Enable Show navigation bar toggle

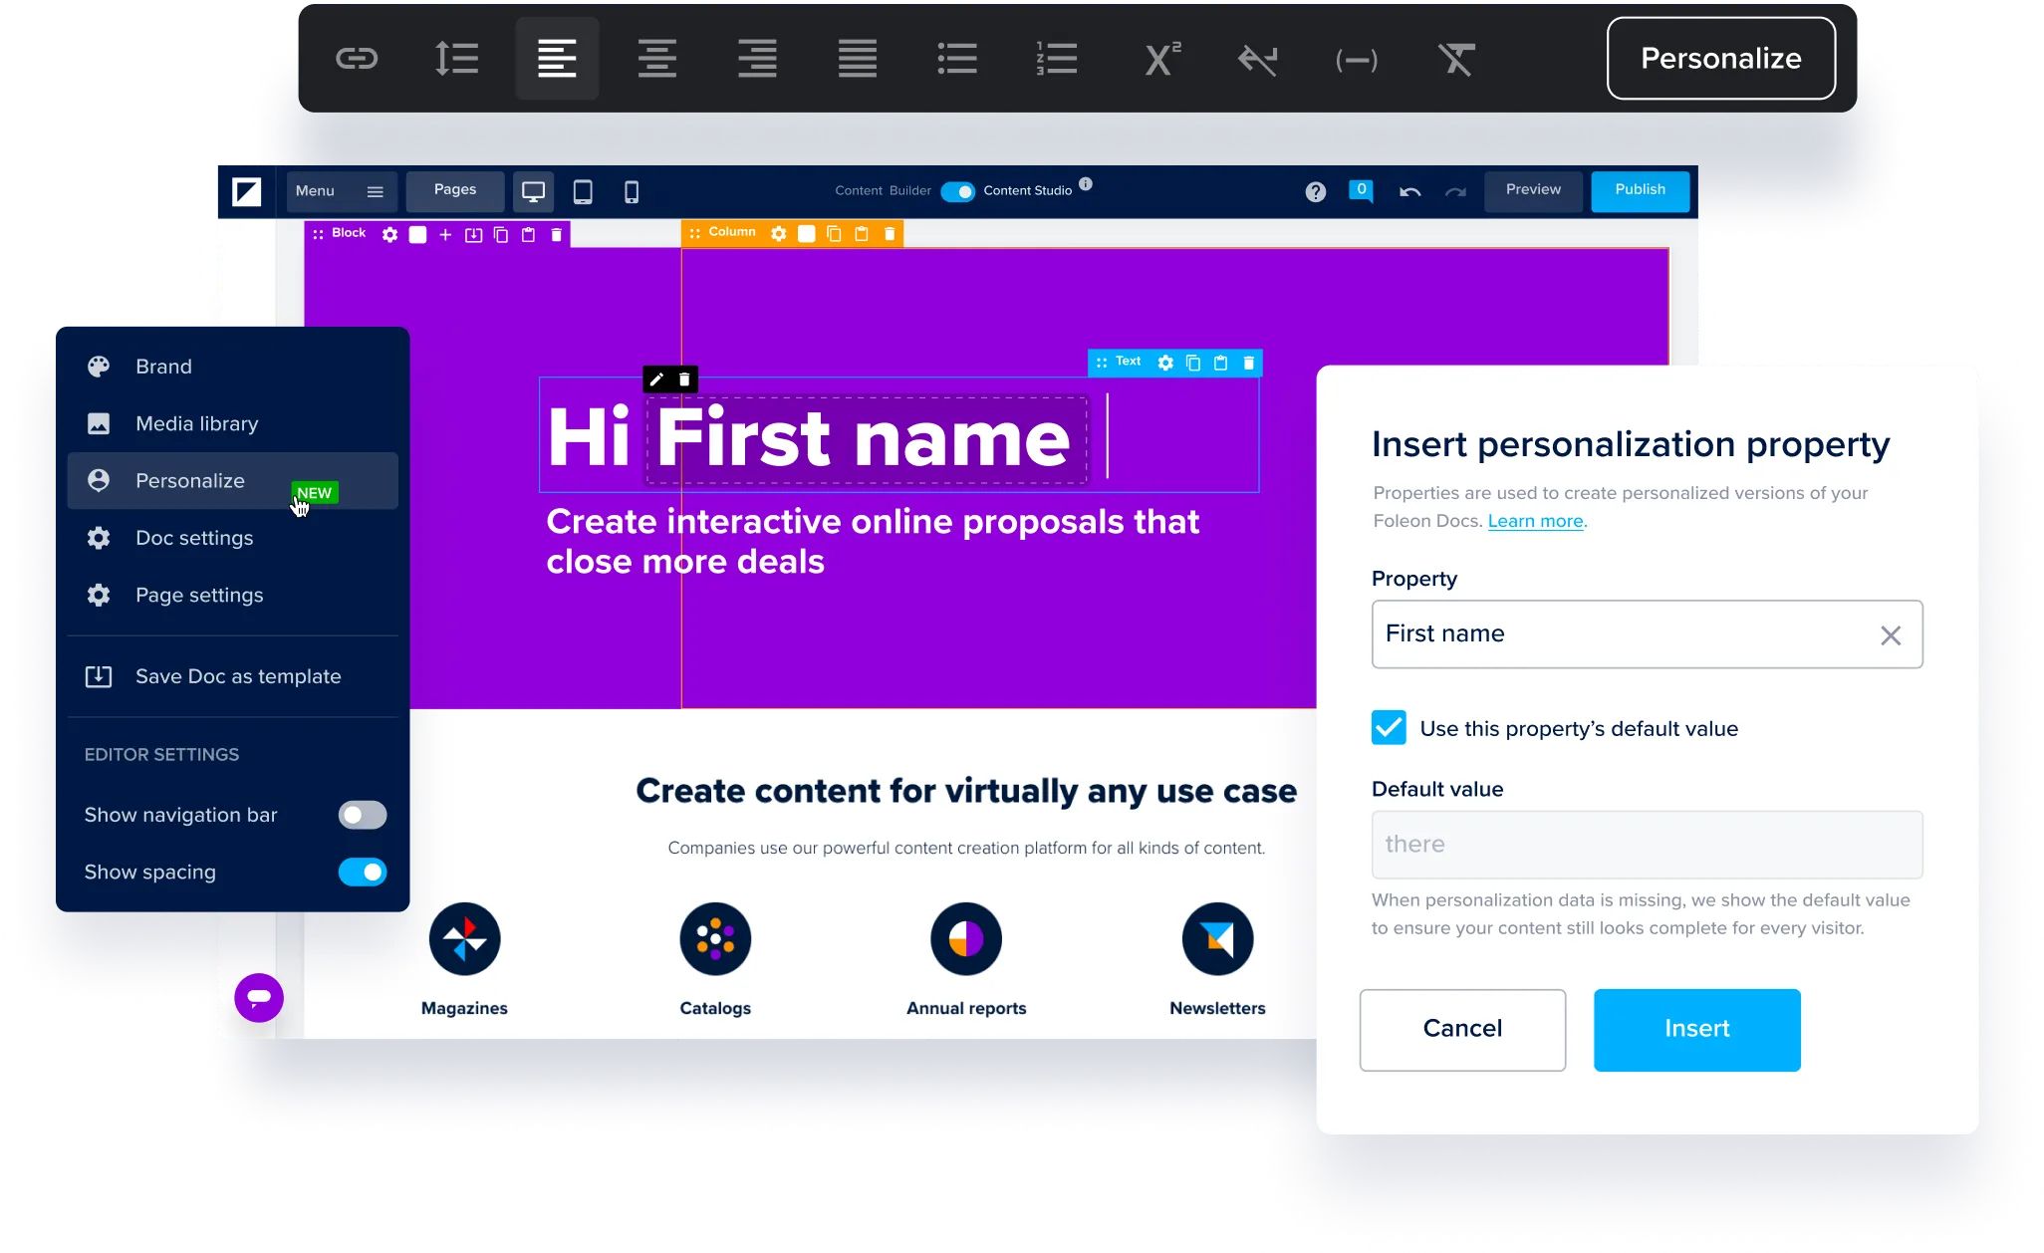coord(362,815)
